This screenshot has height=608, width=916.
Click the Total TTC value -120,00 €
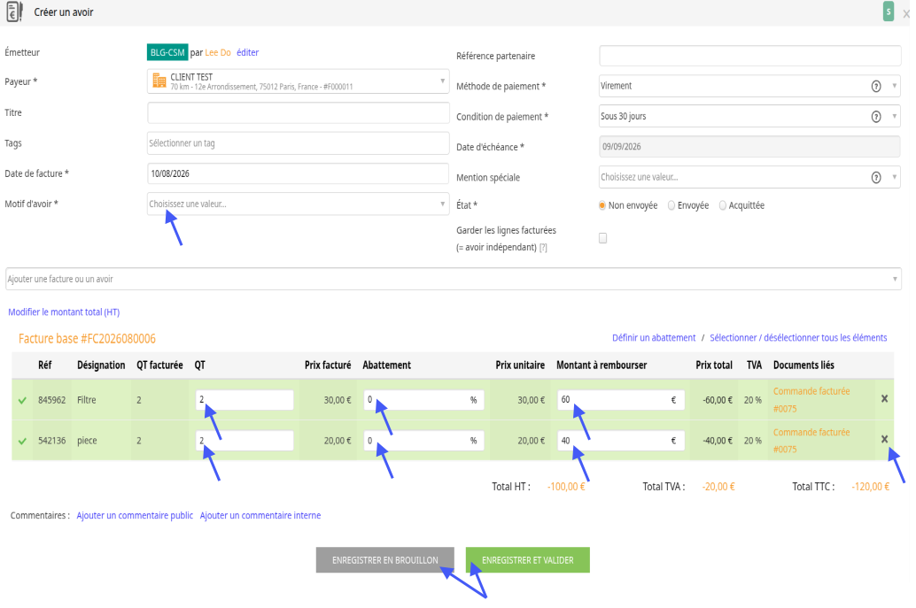coord(871,487)
